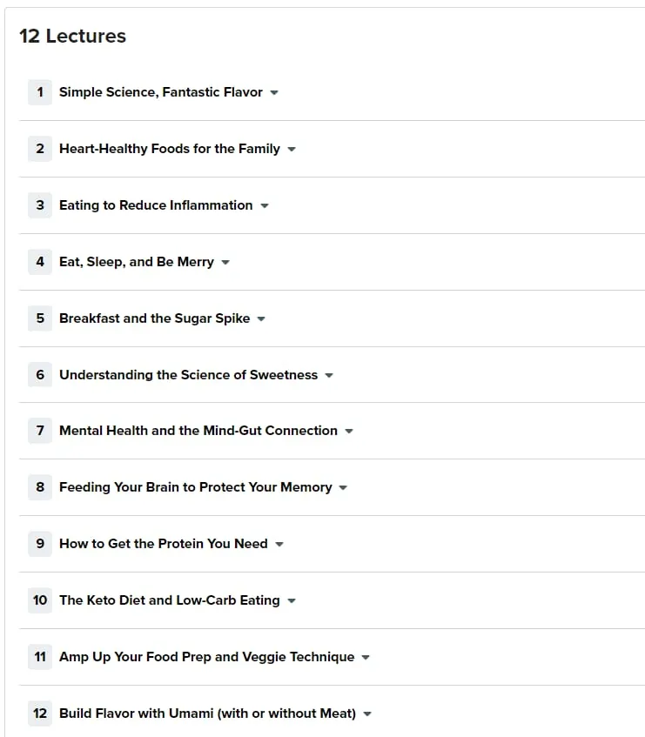Click the lecture number 12 badge

(x=40, y=713)
